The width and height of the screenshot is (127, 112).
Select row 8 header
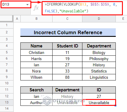[6, 71]
